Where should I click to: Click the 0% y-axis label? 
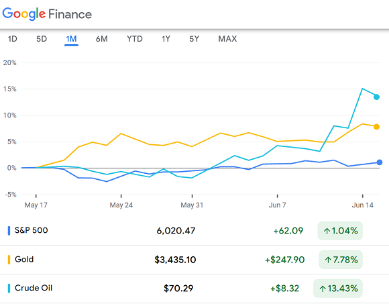pos(11,168)
